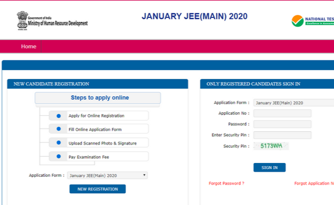Click the Steps to apply online header
Image resolution: width=334 pixels, height=205 pixels.
pos(98,98)
